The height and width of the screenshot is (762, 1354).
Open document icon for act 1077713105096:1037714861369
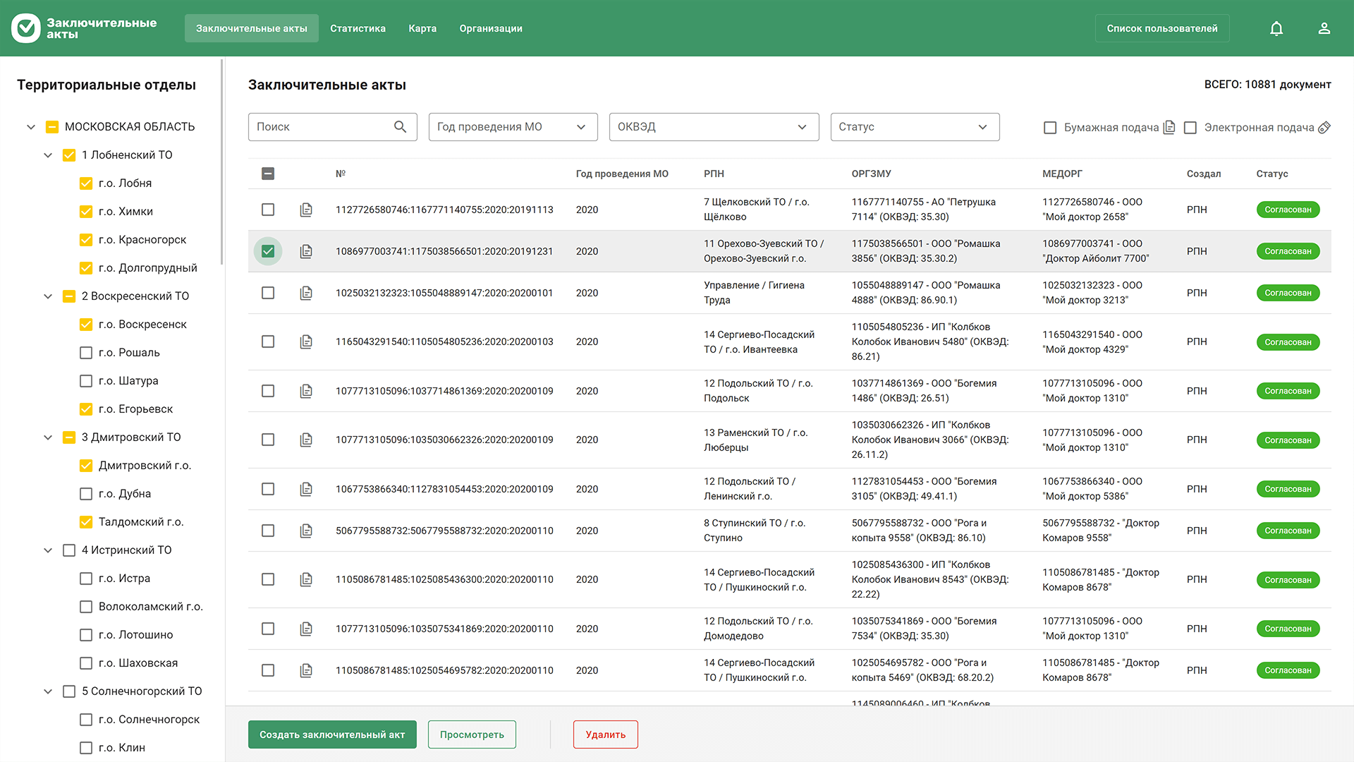(x=306, y=391)
